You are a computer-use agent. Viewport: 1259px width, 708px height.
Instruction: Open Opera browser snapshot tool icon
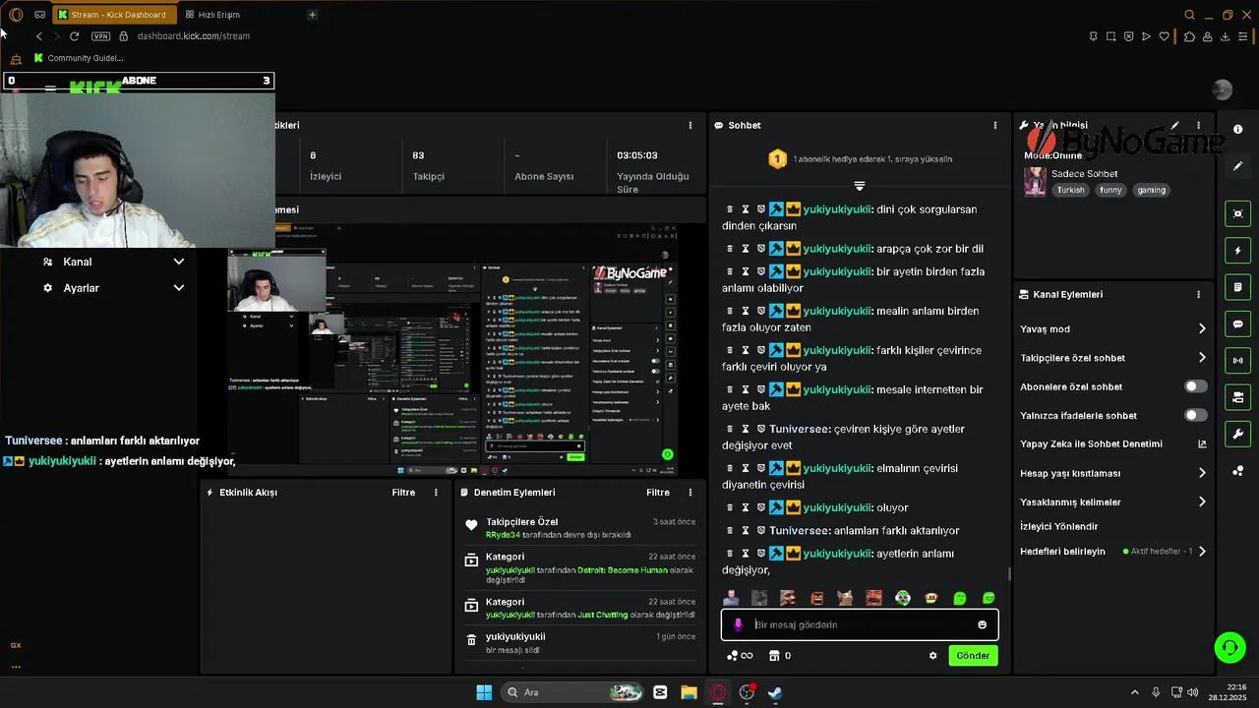pyautogui.click(x=1110, y=36)
